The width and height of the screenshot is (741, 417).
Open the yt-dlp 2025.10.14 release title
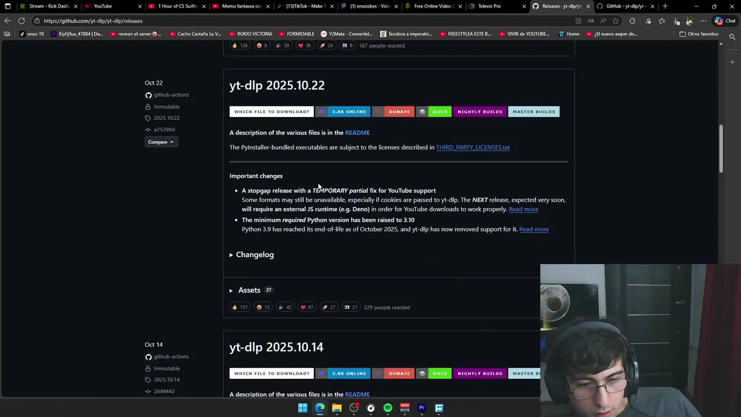[x=276, y=348]
